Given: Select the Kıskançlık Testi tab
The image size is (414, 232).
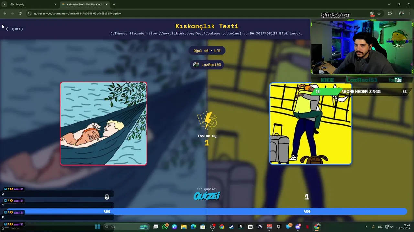Looking at the screenshot, I should tap(85, 4).
